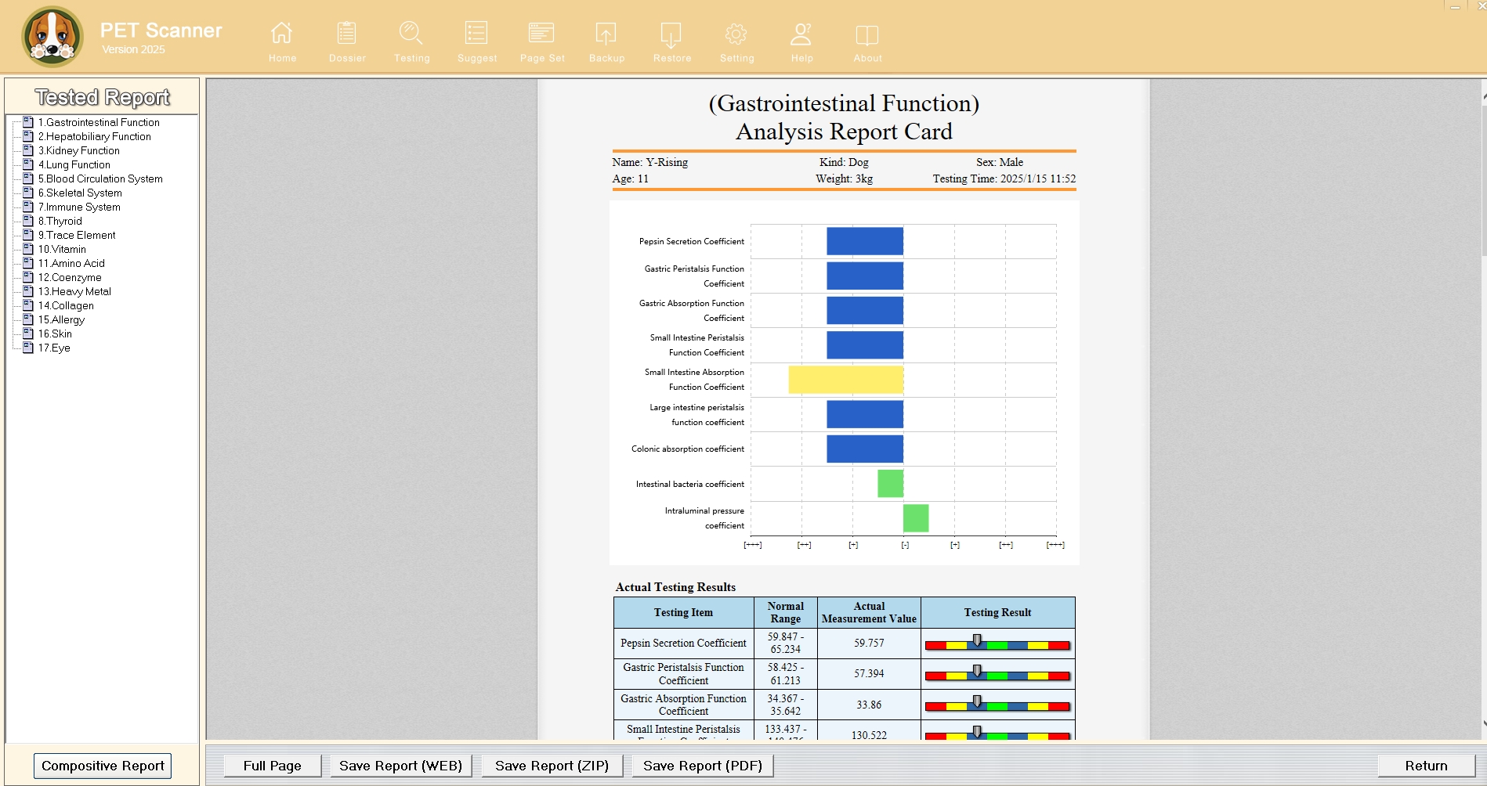This screenshot has height=786, width=1487.
Task: Open the Suggest list icon
Action: coord(476,34)
